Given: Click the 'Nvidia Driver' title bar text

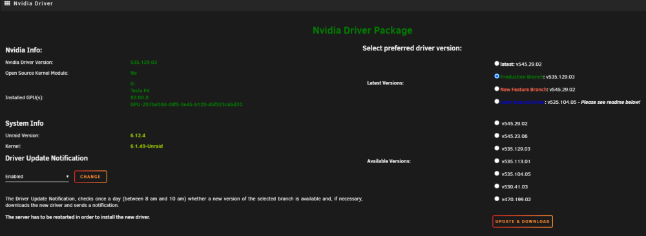Looking at the screenshot, I should click(x=33, y=3).
